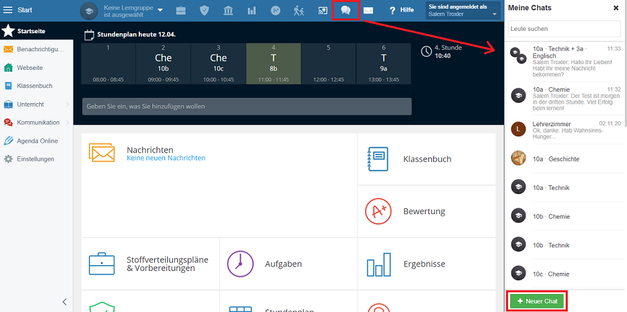Open the A+ grading icon in toolbar
This screenshot has height=312, width=627.
(275, 11)
